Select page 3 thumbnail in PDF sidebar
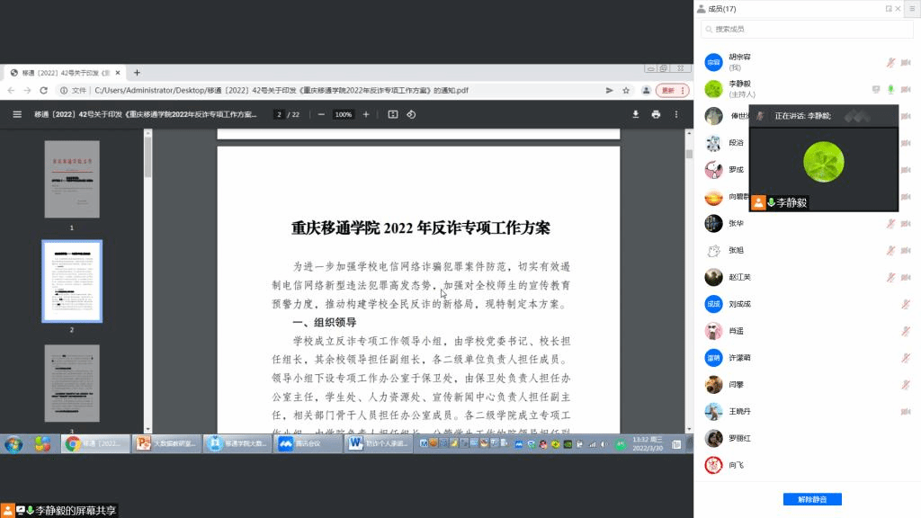The width and height of the screenshot is (921, 518). click(x=72, y=382)
